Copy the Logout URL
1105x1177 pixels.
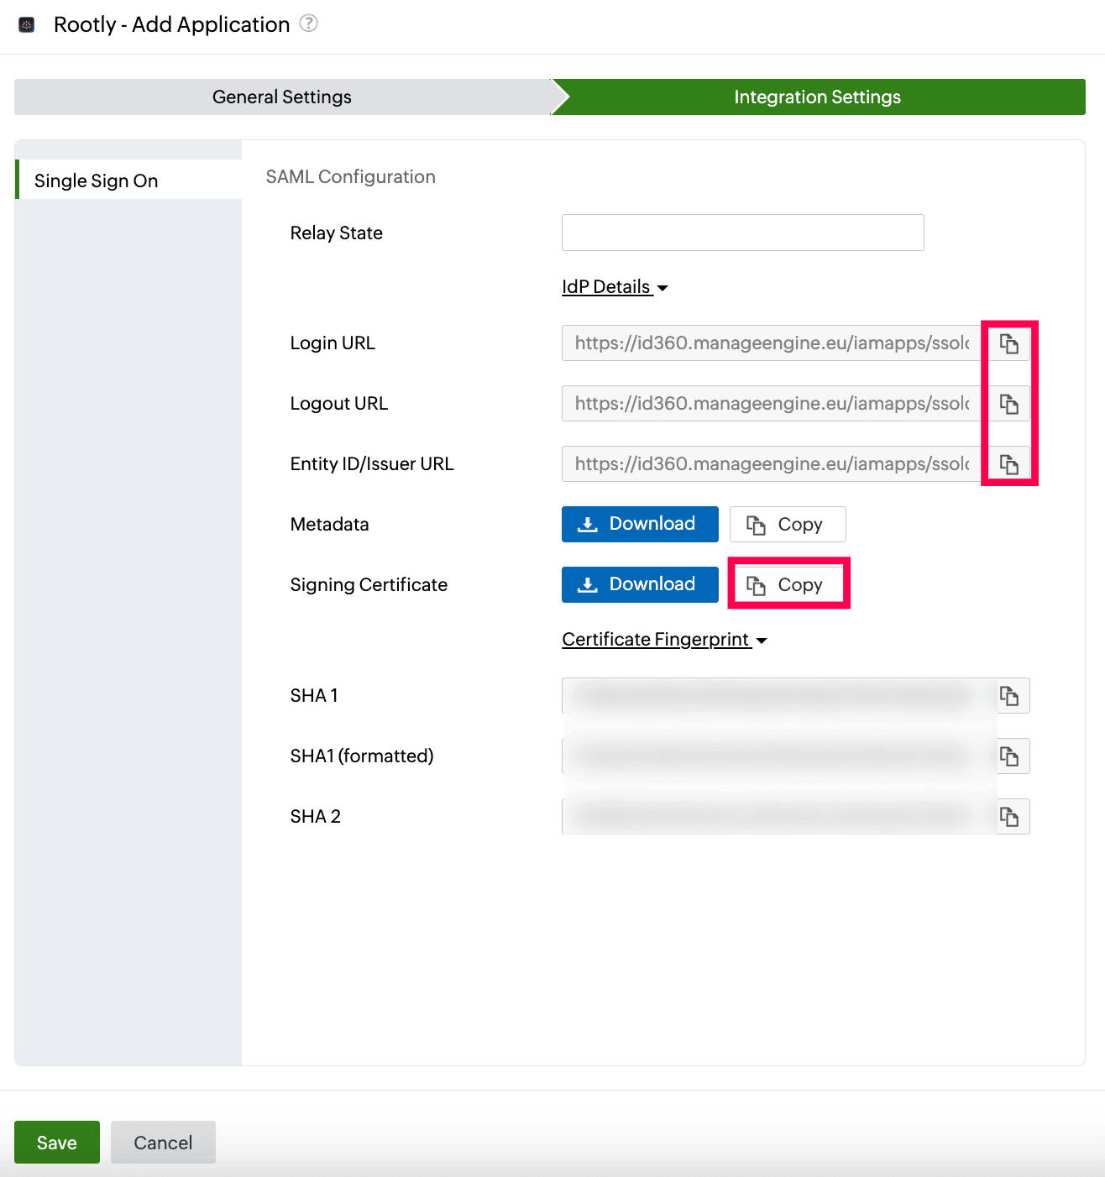point(1008,403)
